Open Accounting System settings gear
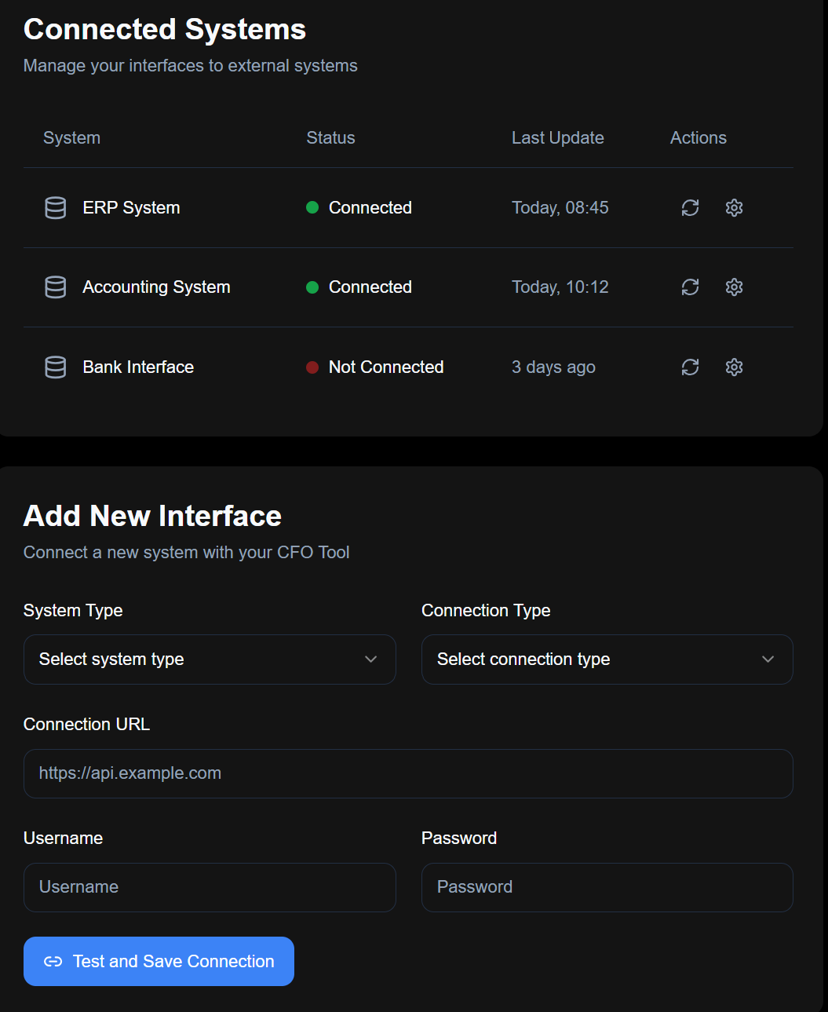The image size is (828, 1012). tap(734, 287)
